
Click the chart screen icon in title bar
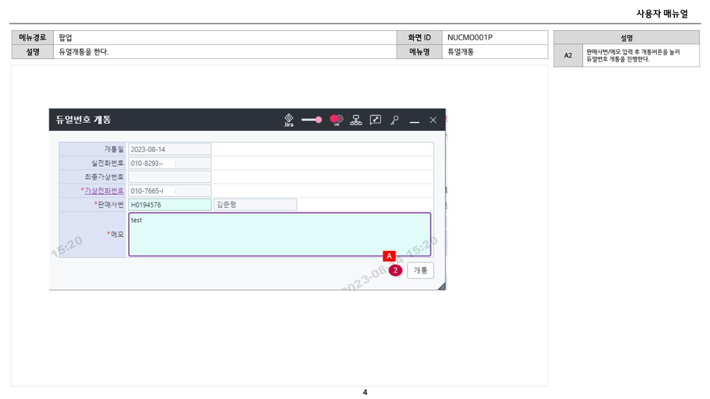[x=375, y=120]
